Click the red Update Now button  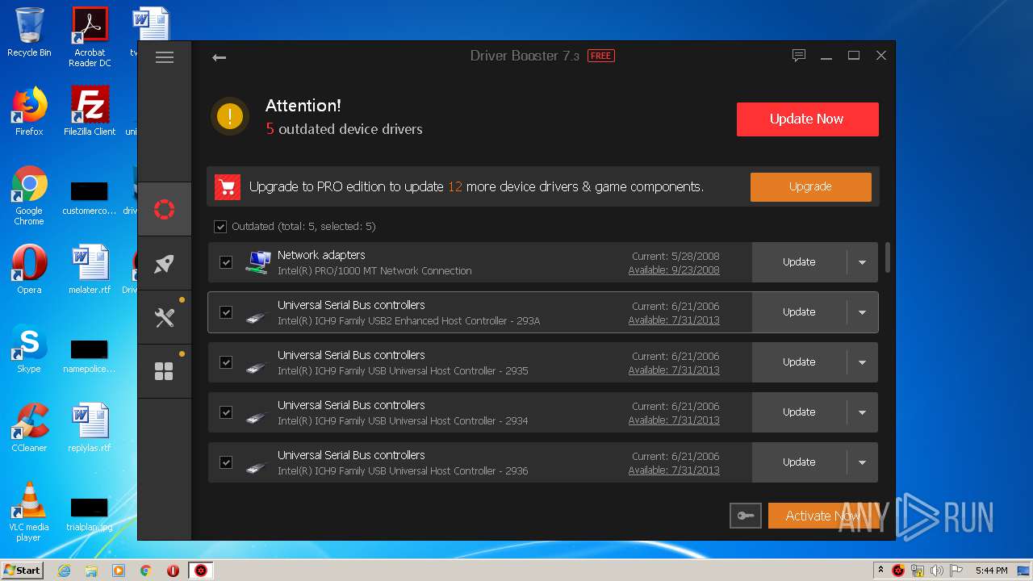(x=807, y=119)
